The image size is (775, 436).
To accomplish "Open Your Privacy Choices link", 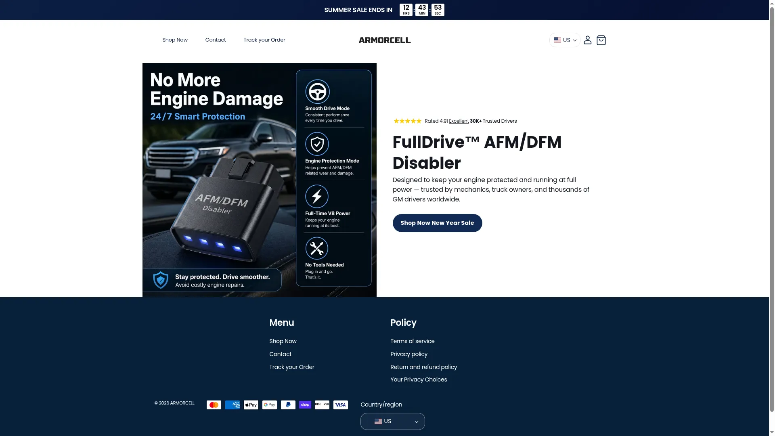I will [x=419, y=379].
